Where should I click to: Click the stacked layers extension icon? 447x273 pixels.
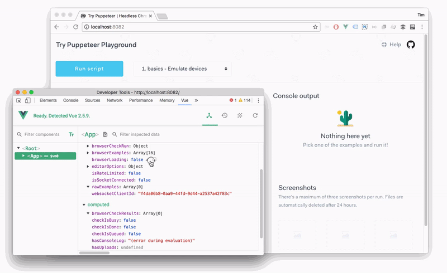click(x=403, y=27)
